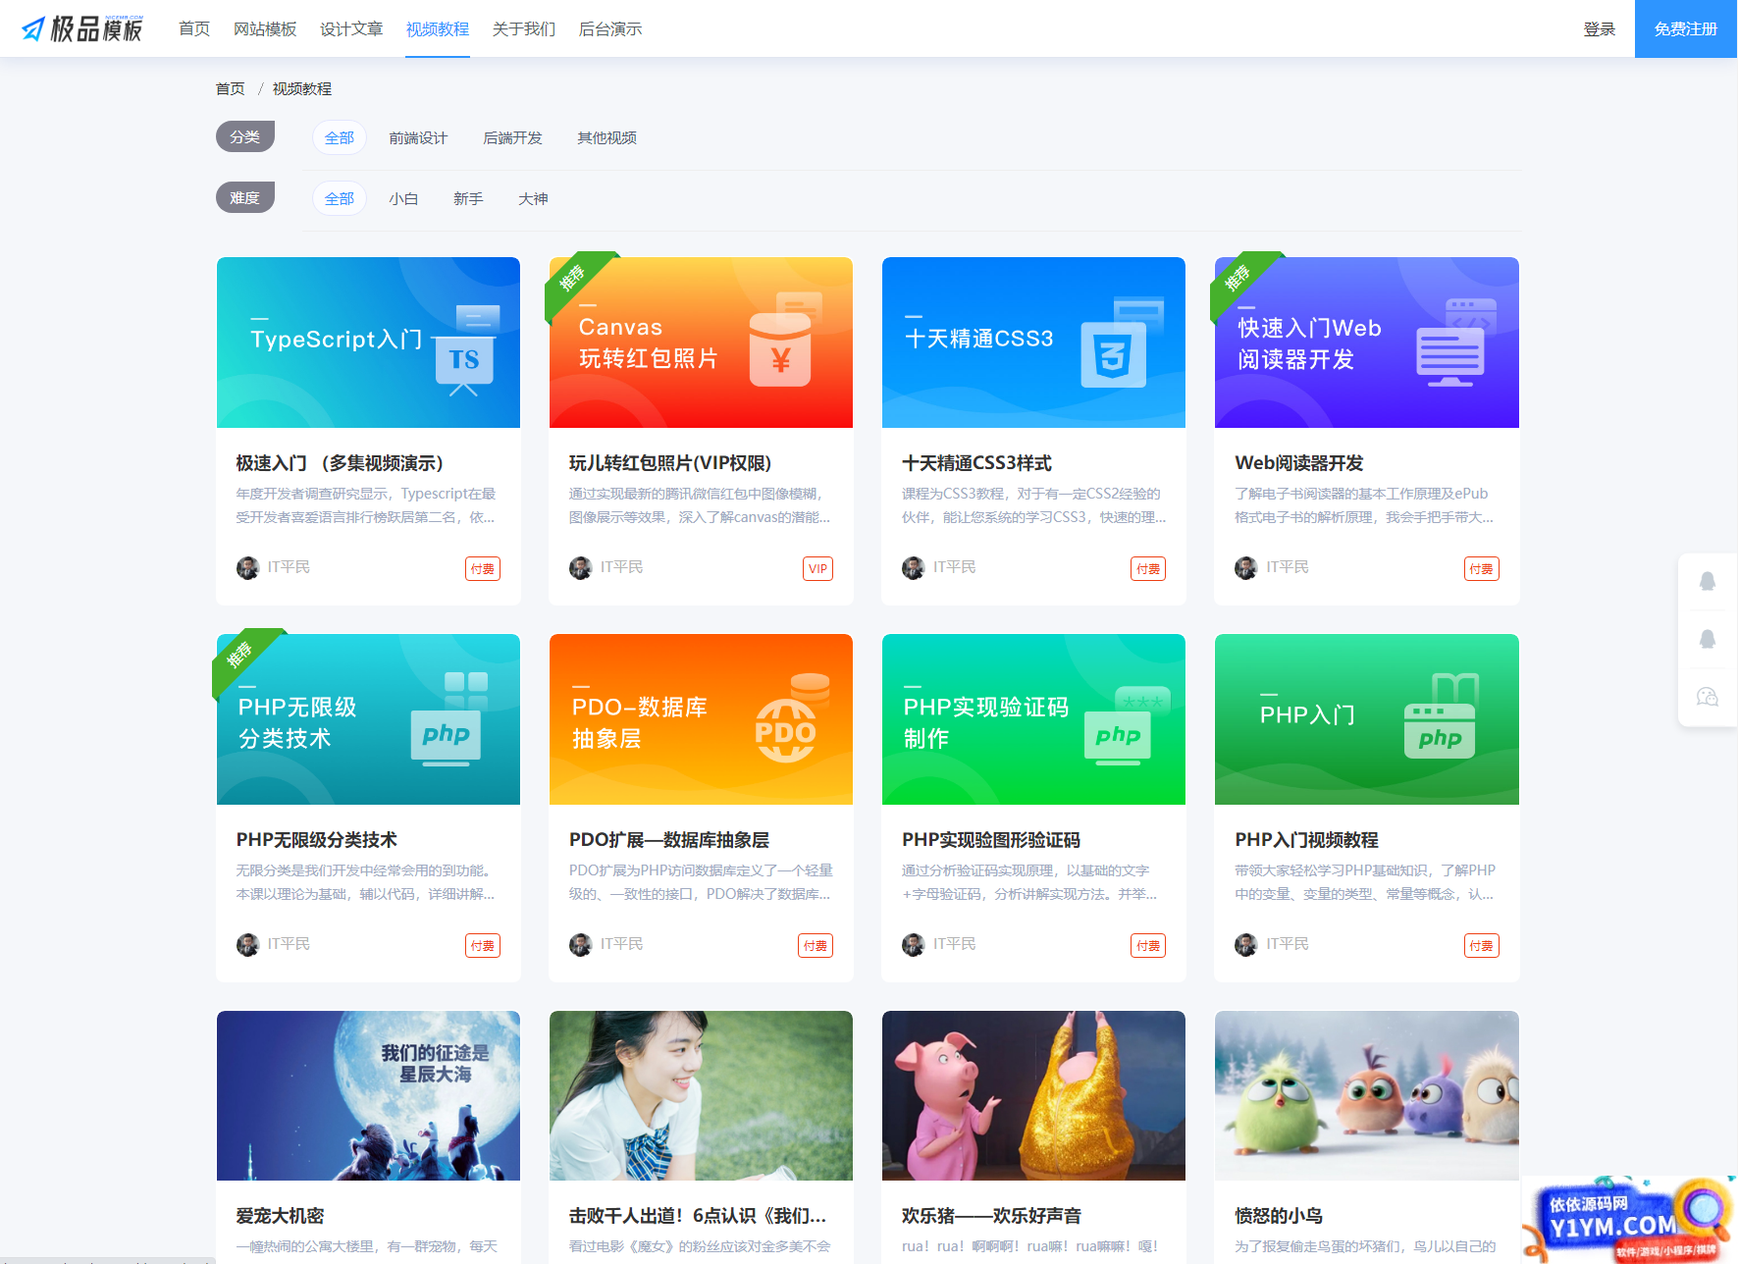Click author avatar on PHP无限级分类技术 card
This screenshot has width=1738, height=1264.
[247, 945]
